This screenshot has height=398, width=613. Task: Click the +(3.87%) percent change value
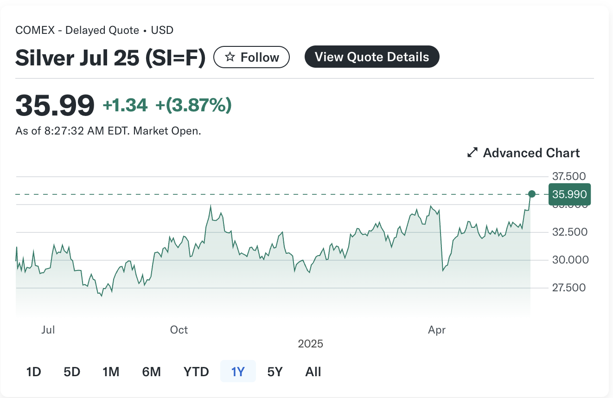[193, 105]
